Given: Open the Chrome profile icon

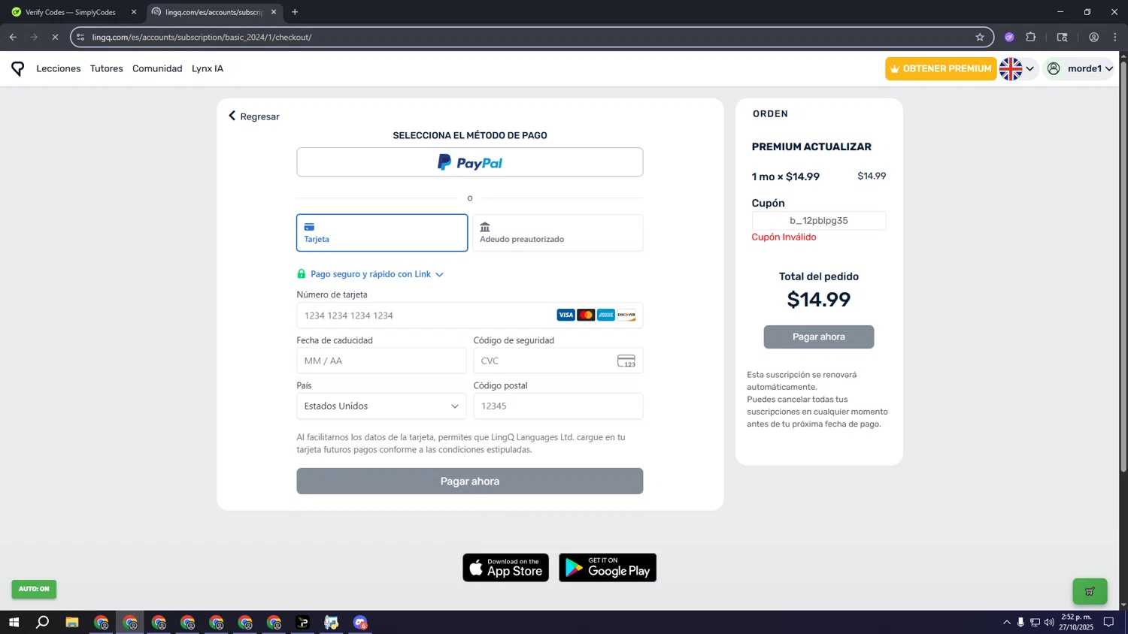Looking at the screenshot, I should (1093, 37).
